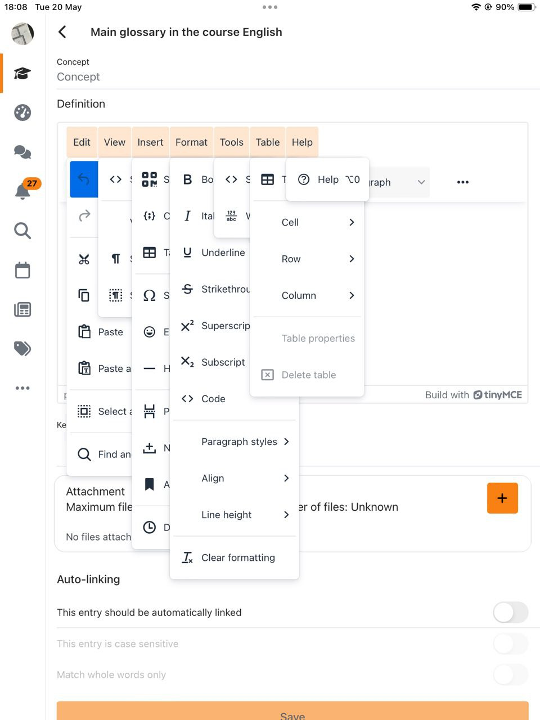Choose Select all from Edit menu
The width and height of the screenshot is (540, 720).
101,411
